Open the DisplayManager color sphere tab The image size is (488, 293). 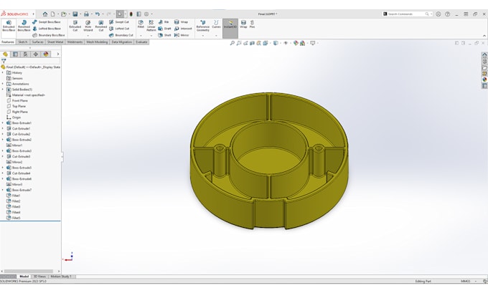click(46, 54)
